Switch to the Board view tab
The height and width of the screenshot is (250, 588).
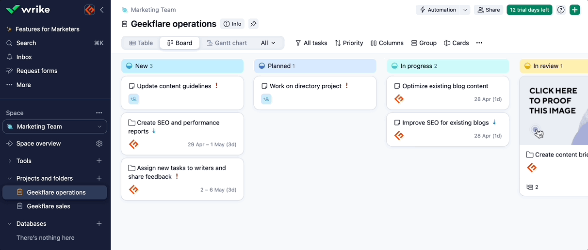pyautogui.click(x=180, y=43)
